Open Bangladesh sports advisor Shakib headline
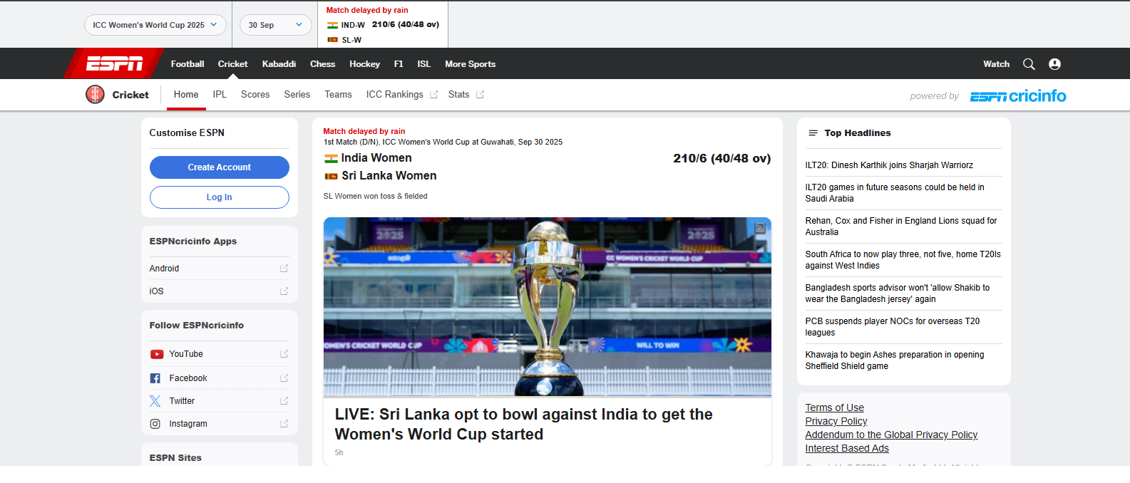Image resolution: width=1130 pixels, height=483 pixels. click(x=898, y=294)
